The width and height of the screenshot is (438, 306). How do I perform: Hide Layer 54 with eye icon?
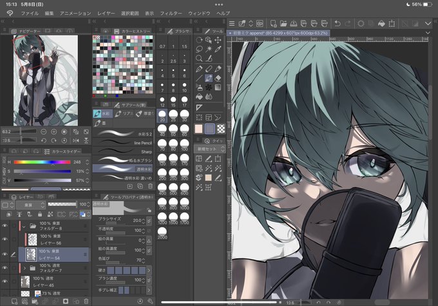pos(5,254)
